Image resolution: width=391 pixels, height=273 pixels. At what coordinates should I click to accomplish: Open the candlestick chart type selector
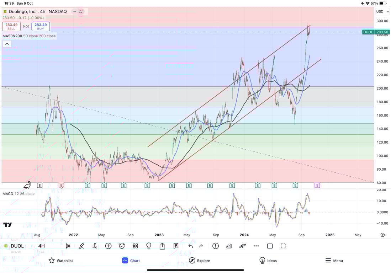68,246
